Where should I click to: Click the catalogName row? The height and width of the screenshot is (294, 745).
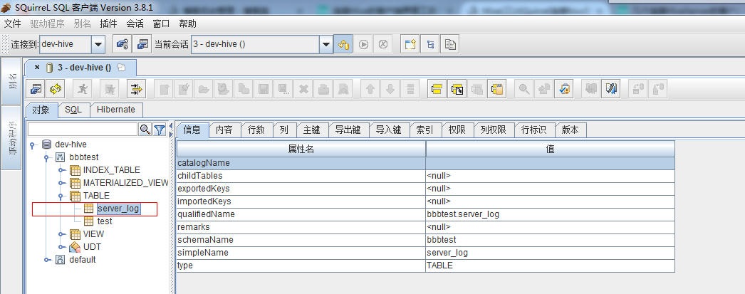pos(426,163)
